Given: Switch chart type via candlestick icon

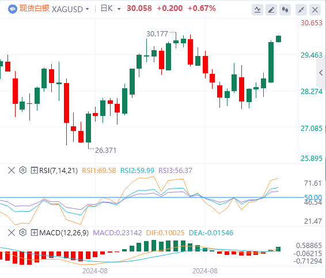Looking at the screenshot, I should coord(285,10).
